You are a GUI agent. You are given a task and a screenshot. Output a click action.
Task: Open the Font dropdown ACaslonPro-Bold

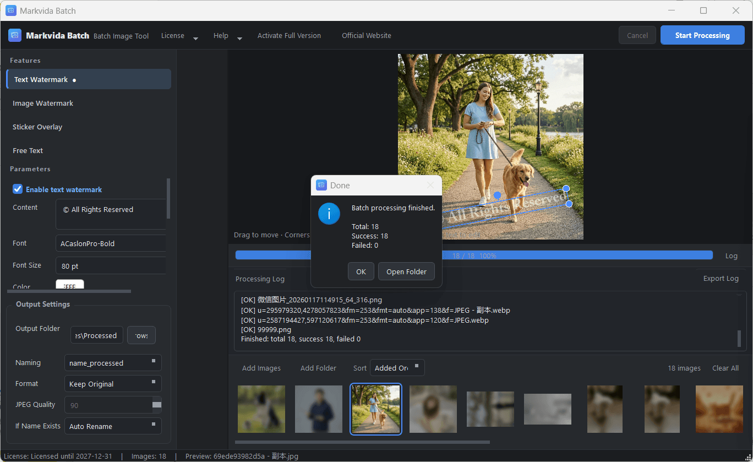pyautogui.click(x=111, y=243)
